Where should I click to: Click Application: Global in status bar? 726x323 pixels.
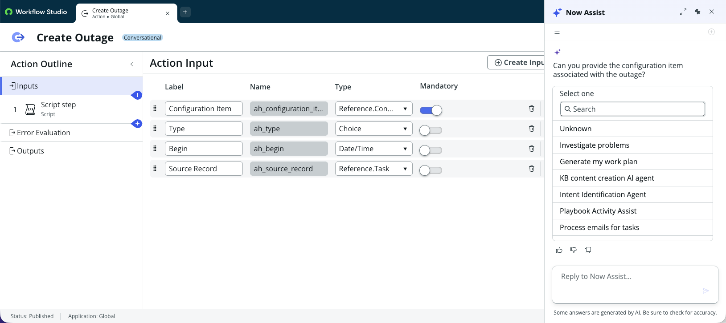91,316
